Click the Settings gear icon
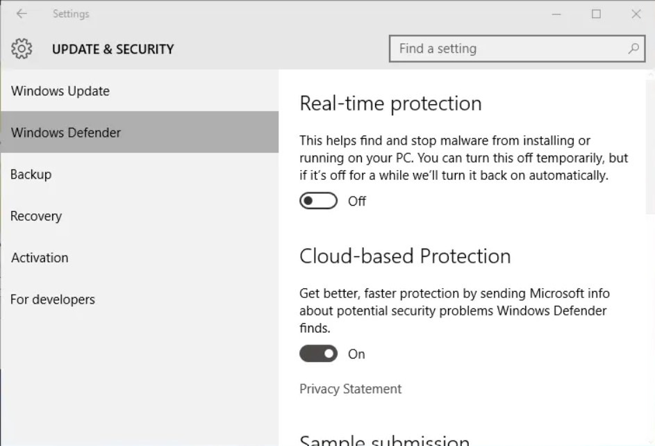655x446 pixels. pyautogui.click(x=22, y=49)
